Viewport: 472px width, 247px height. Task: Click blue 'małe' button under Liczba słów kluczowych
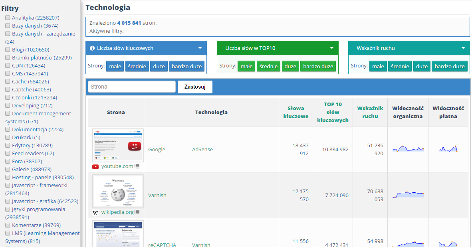(115, 66)
